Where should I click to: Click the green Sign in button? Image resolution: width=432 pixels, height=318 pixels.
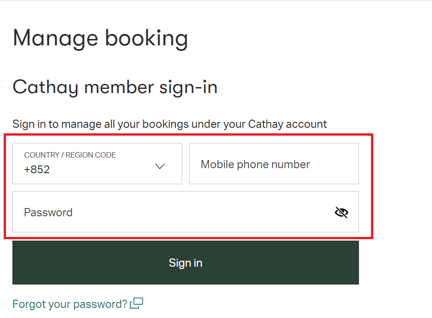(185, 263)
